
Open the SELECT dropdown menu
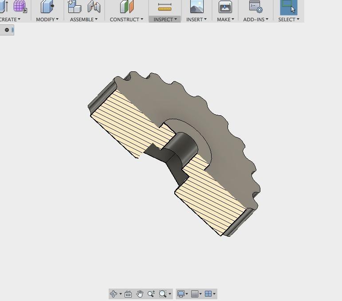[x=289, y=20]
